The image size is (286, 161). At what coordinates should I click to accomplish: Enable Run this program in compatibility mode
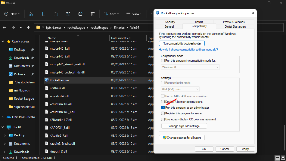tap(163, 60)
